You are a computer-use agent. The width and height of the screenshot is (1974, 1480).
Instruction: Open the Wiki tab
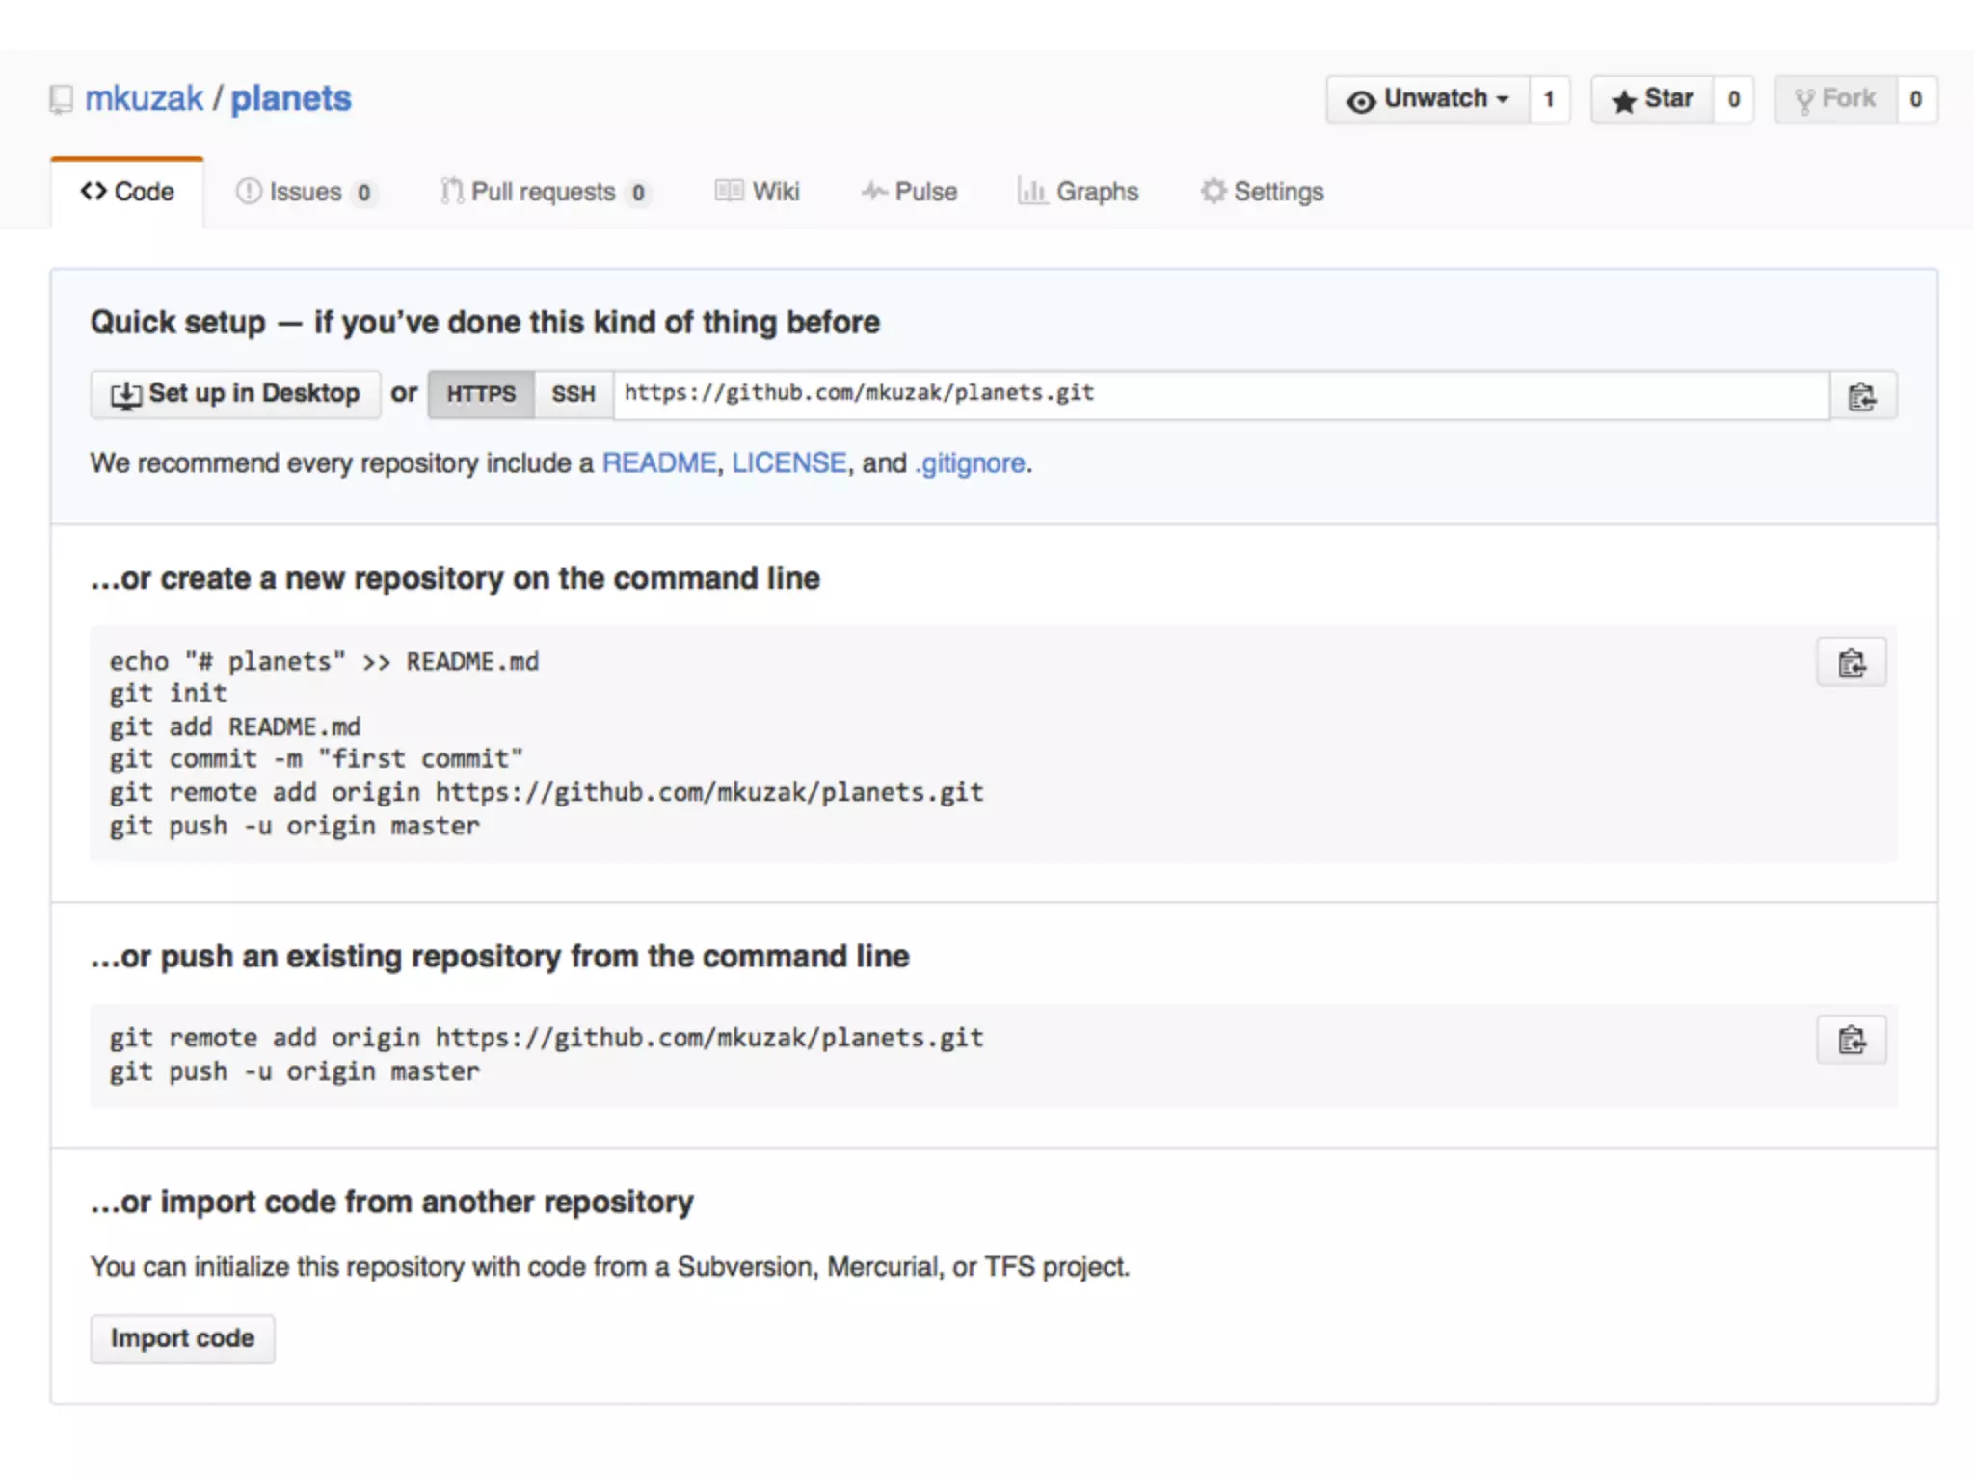click(758, 192)
